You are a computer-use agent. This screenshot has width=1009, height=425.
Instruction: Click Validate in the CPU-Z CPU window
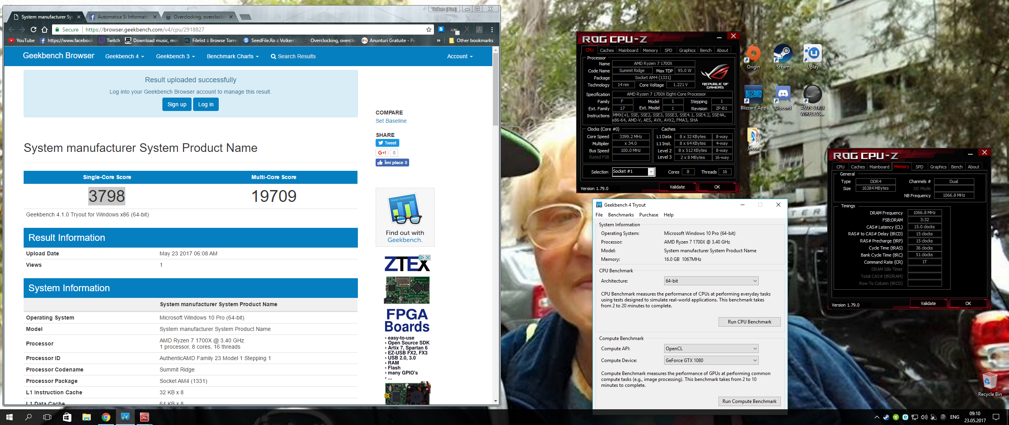coord(677,187)
